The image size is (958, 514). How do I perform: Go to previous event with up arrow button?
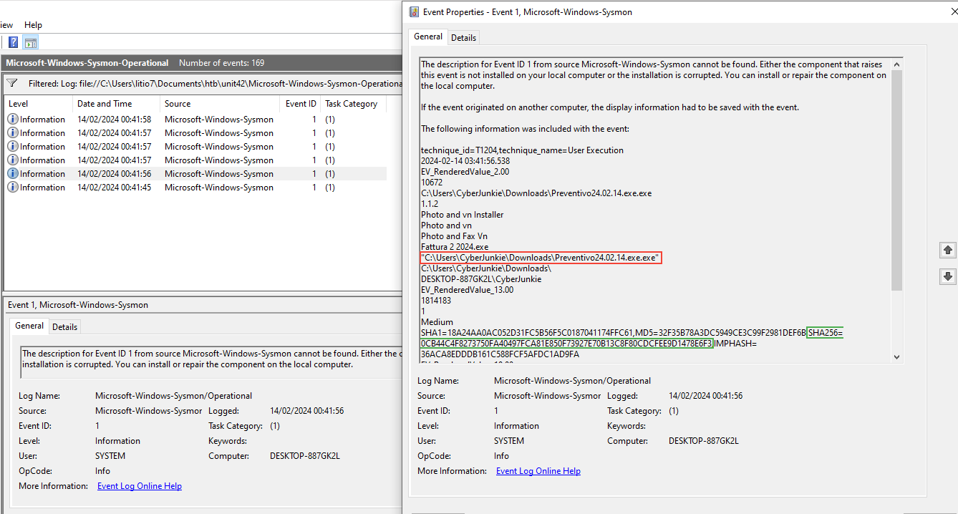coord(948,250)
